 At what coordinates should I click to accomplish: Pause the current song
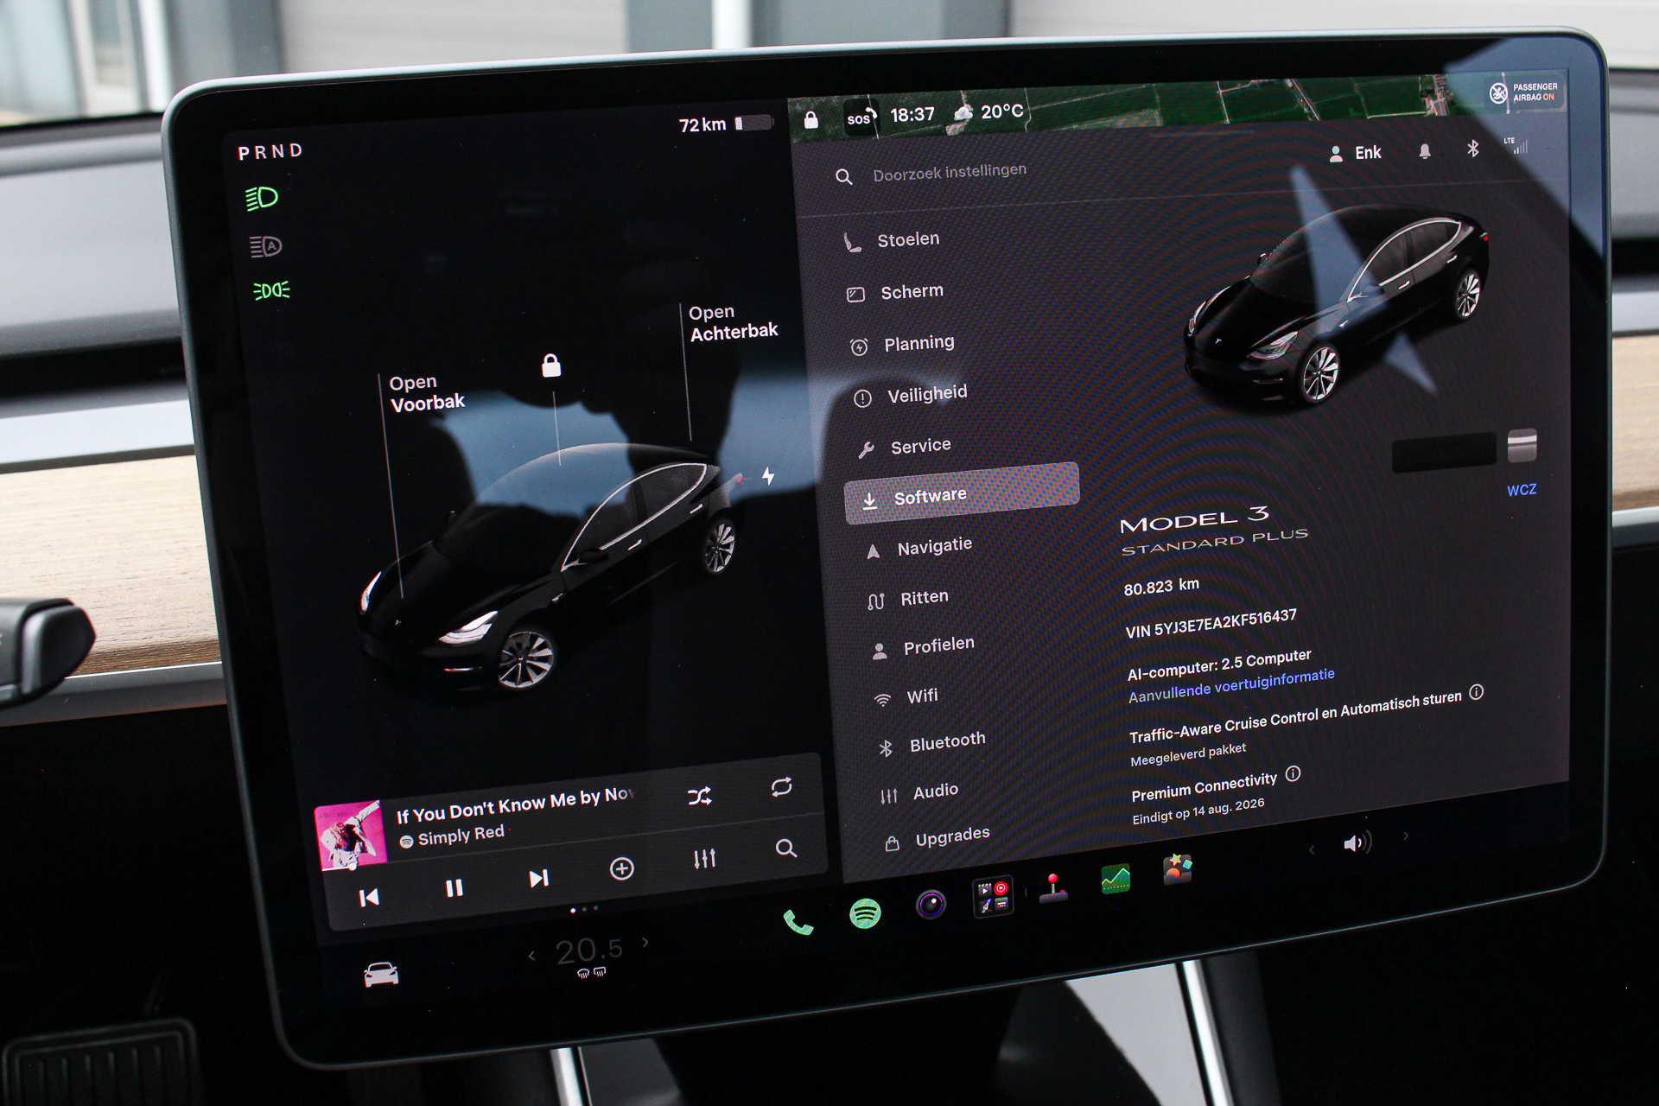click(454, 888)
